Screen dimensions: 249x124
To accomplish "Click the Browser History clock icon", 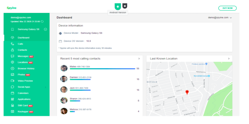I will click(x=12, y=69).
